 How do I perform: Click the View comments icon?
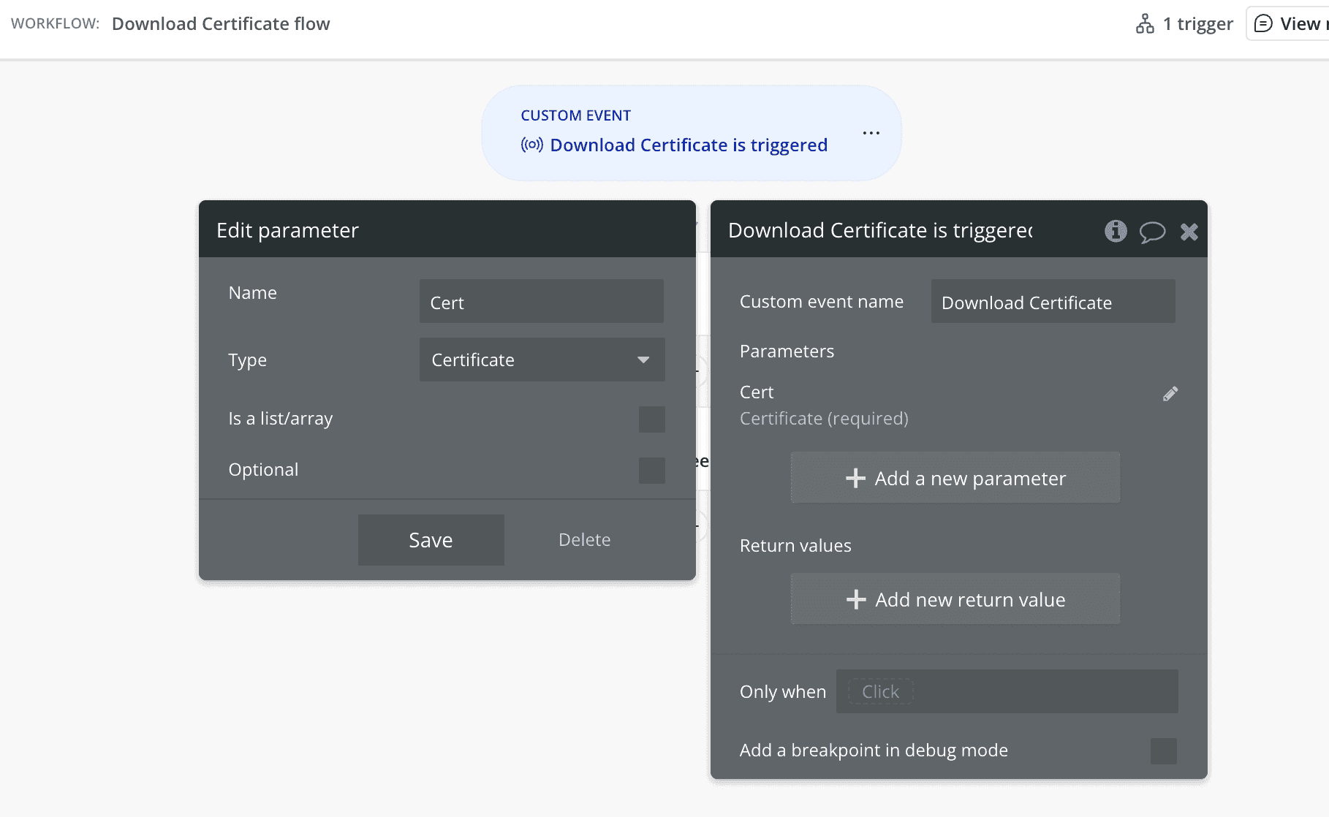tap(1263, 24)
